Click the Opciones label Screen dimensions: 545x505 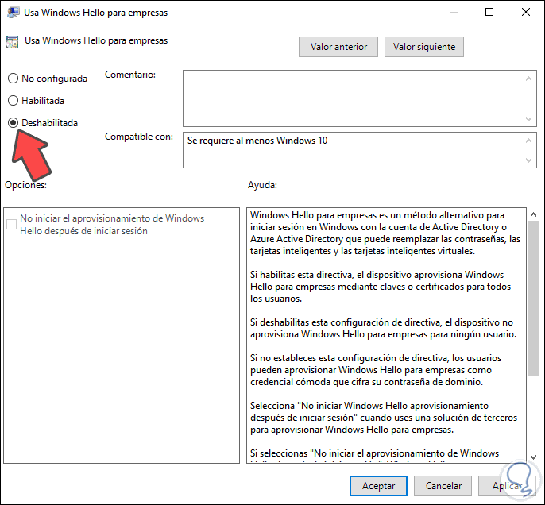tap(25, 185)
